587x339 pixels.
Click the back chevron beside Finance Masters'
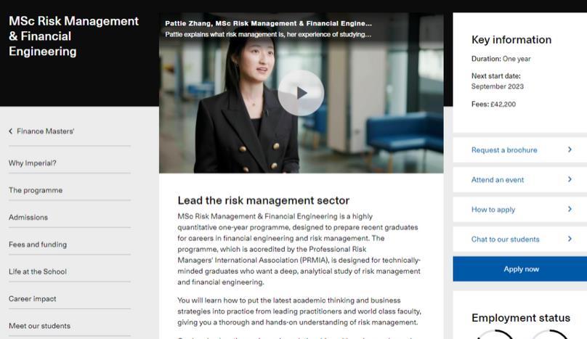coord(10,131)
